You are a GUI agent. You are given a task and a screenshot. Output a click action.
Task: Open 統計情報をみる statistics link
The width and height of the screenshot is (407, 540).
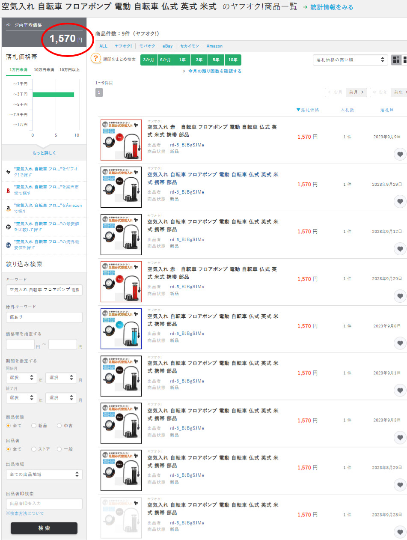pos(328,7)
